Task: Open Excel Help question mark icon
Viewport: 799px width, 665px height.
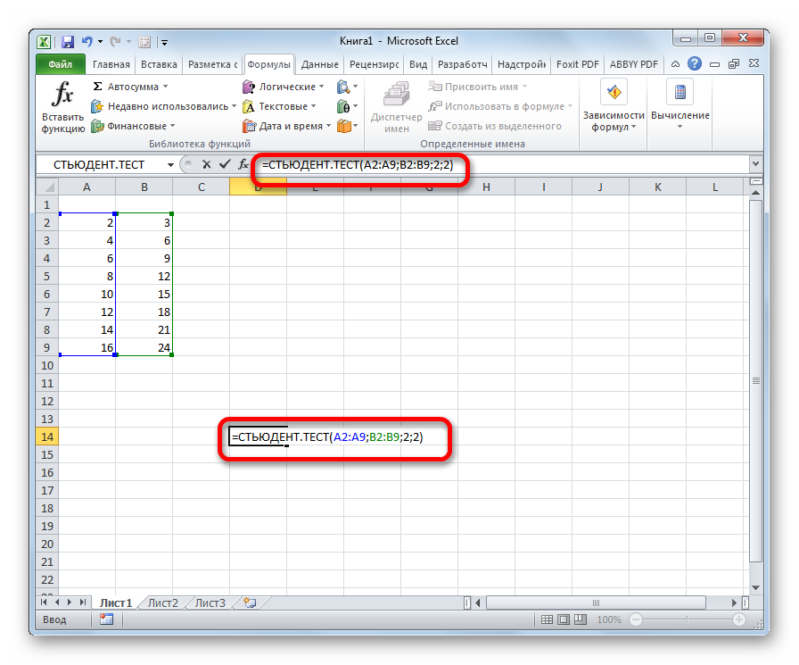Action: click(694, 63)
